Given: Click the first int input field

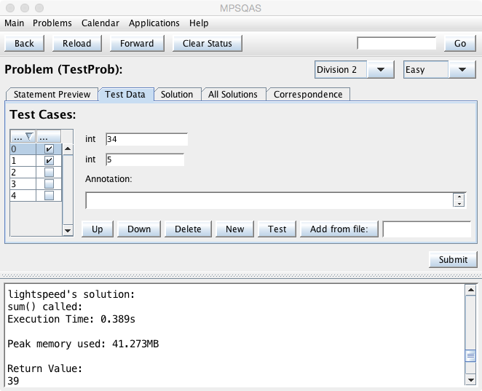Looking at the screenshot, I should 146,139.
